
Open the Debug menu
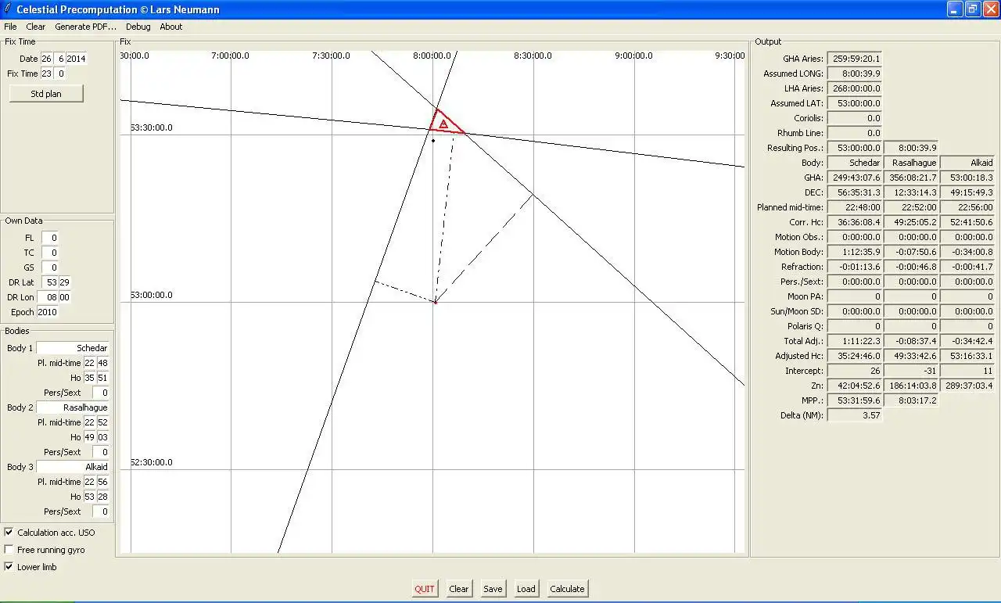point(138,27)
